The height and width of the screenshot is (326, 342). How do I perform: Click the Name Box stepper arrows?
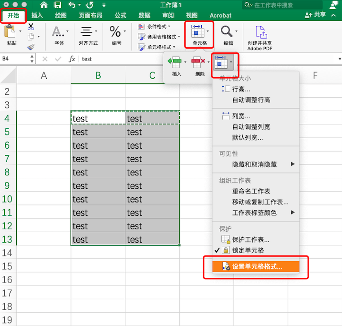(32, 59)
